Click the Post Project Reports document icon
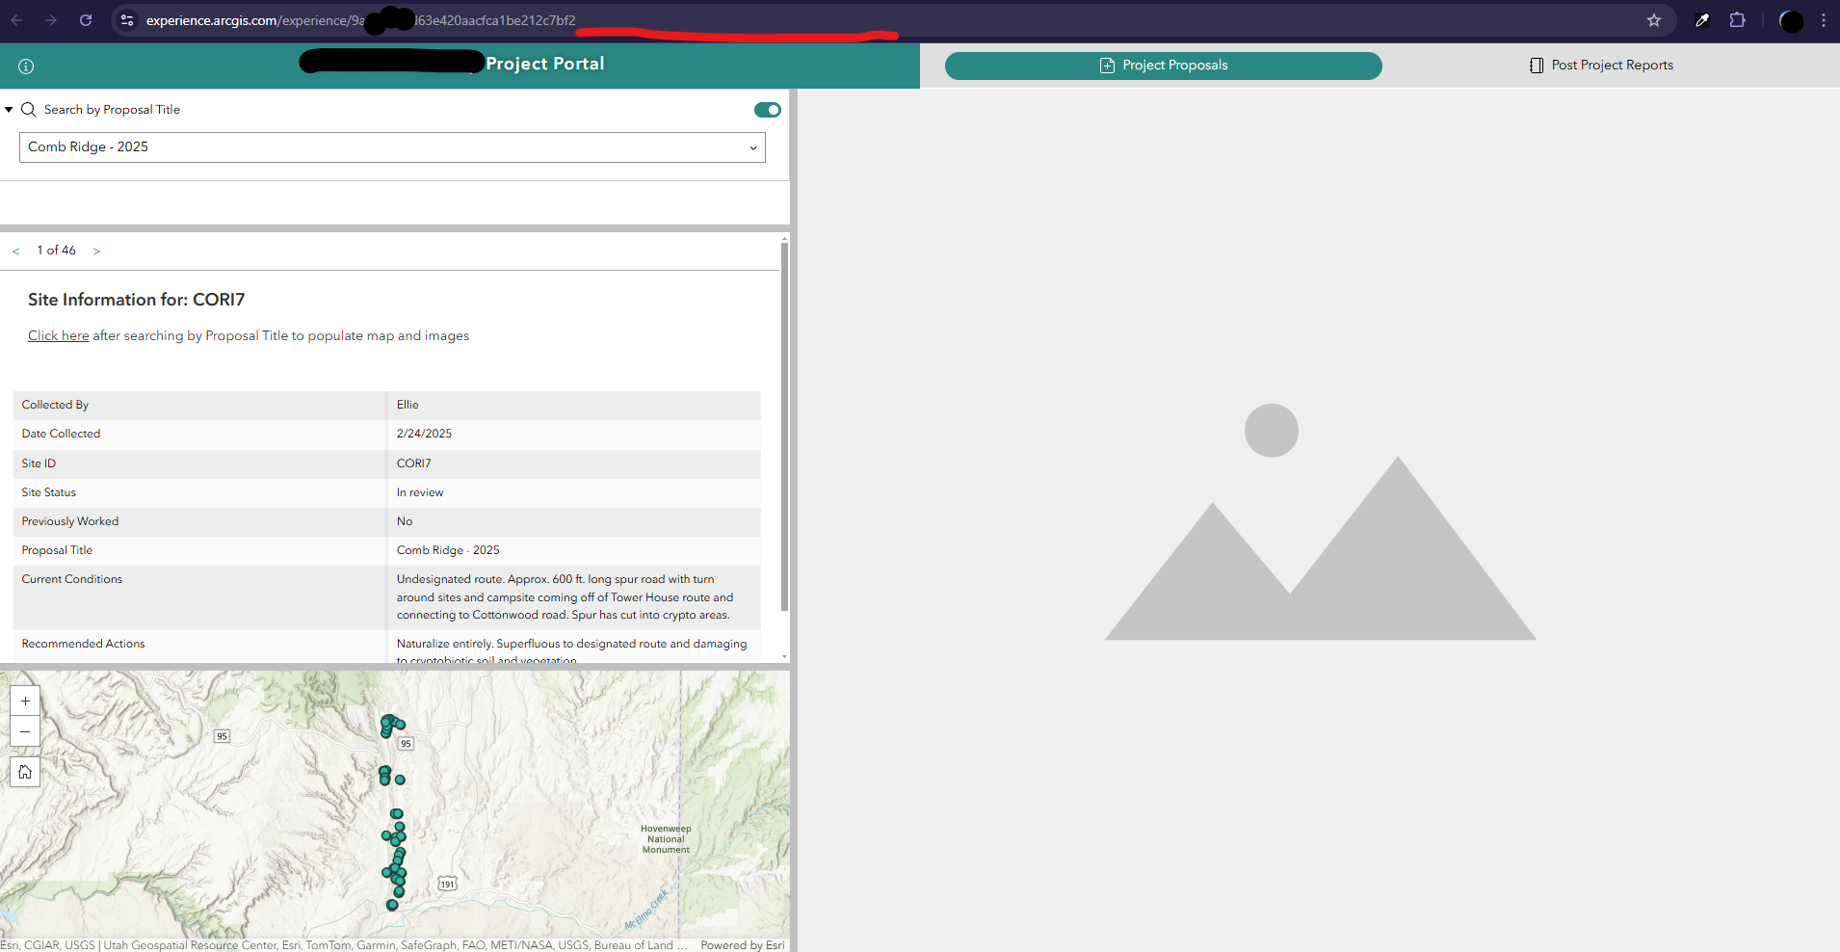Image resolution: width=1840 pixels, height=952 pixels. (1536, 65)
